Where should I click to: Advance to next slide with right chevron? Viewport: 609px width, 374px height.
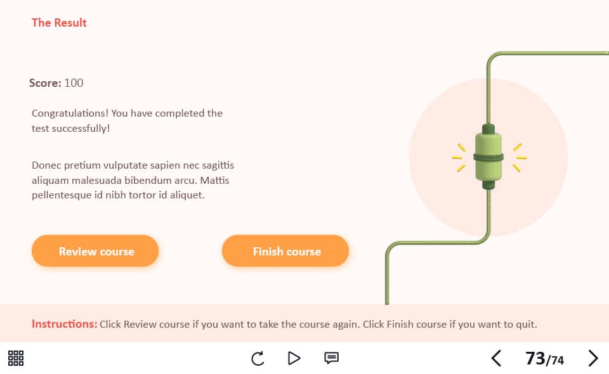(593, 358)
